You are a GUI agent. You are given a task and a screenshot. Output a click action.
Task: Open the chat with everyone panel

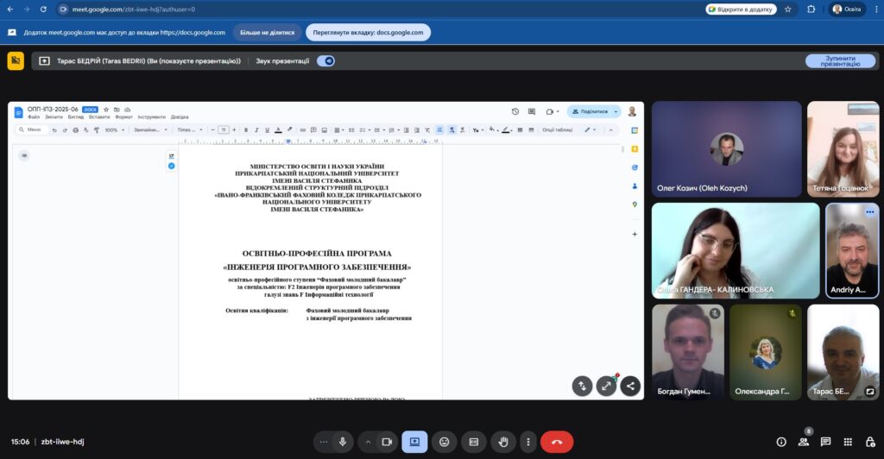[825, 442]
